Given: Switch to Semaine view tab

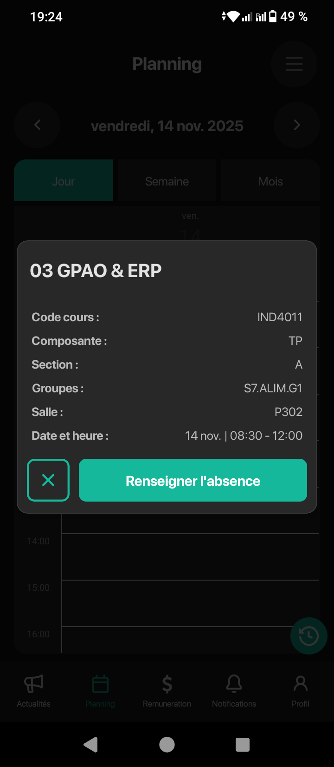Looking at the screenshot, I should pyautogui.click(x=167, y=181).
